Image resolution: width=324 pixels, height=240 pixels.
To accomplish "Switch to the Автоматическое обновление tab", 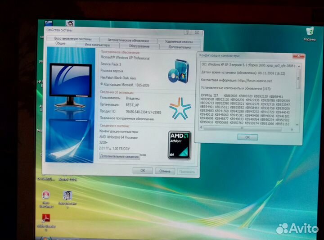I will click(x=128, y=41).
